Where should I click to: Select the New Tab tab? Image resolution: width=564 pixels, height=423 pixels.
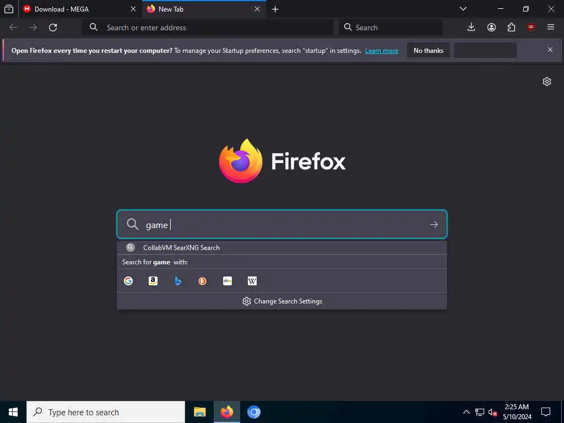point(204,9)
